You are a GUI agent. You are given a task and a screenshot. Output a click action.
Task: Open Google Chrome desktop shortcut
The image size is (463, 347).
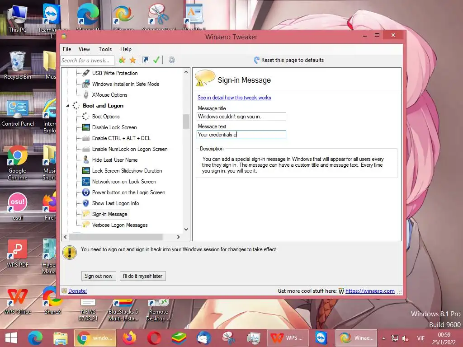pyautogui.click(x=18, y=163)
